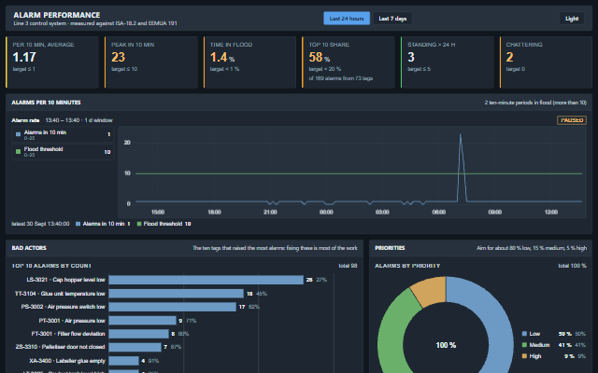Open the Peak in 10 min card
Screen dimensions: 598x373
[151, 62]
